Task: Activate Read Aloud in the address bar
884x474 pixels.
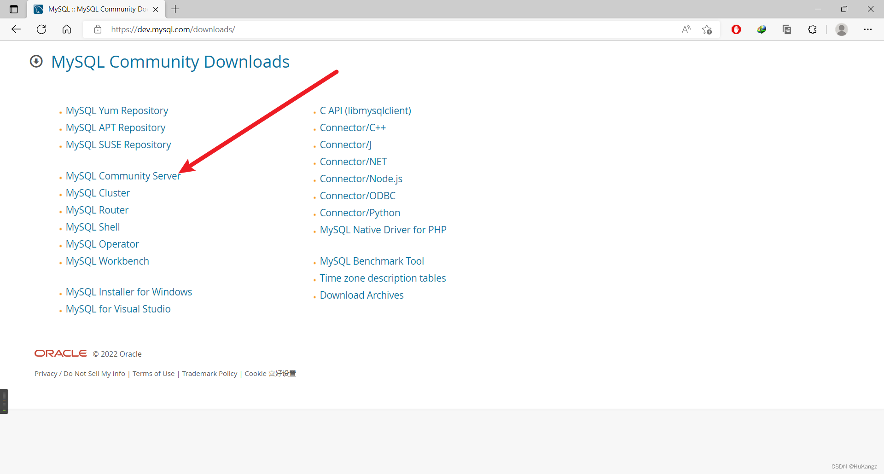Action: click(x=686, y=29)
